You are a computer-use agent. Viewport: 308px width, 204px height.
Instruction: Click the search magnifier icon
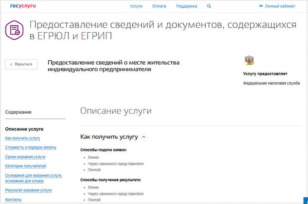(x=209, y=6)
